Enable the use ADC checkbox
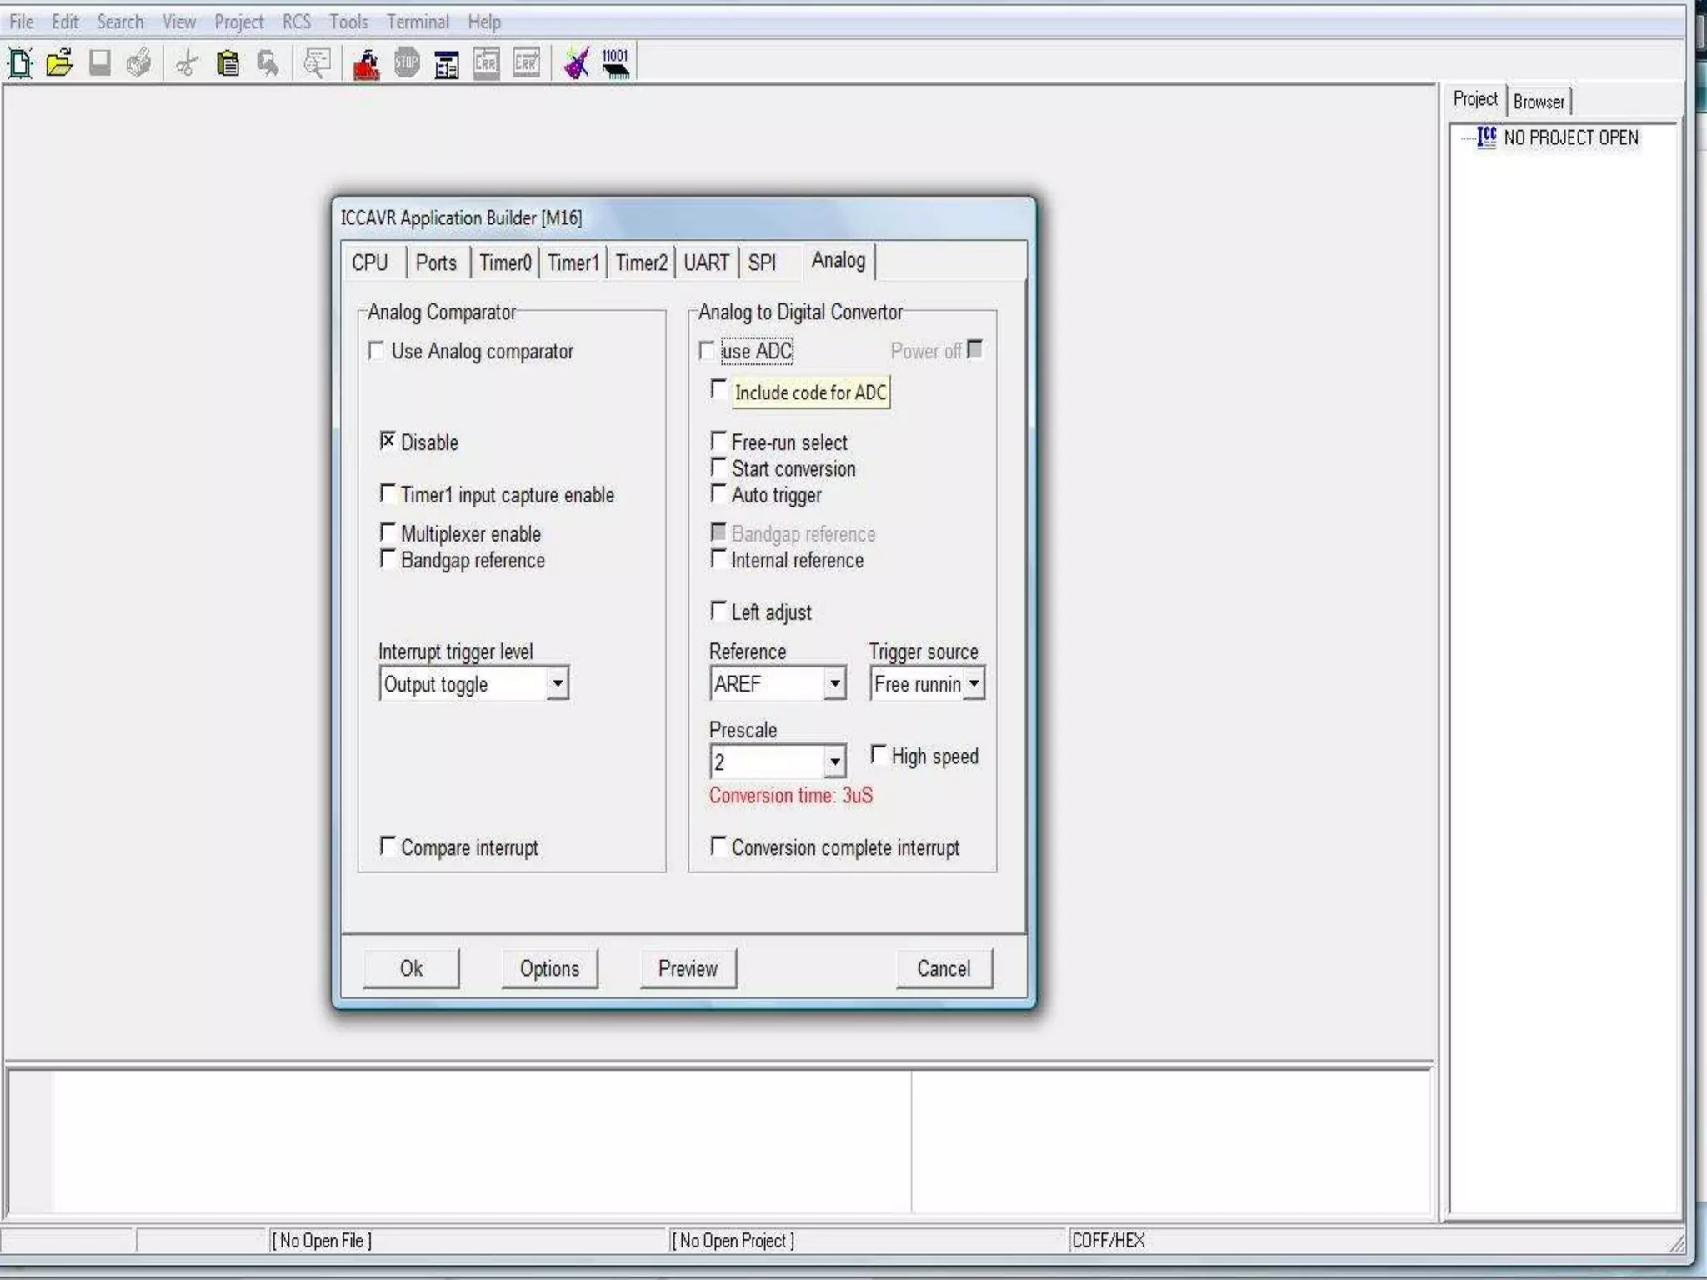The image size is (1707, 1280). click(707, 351)
